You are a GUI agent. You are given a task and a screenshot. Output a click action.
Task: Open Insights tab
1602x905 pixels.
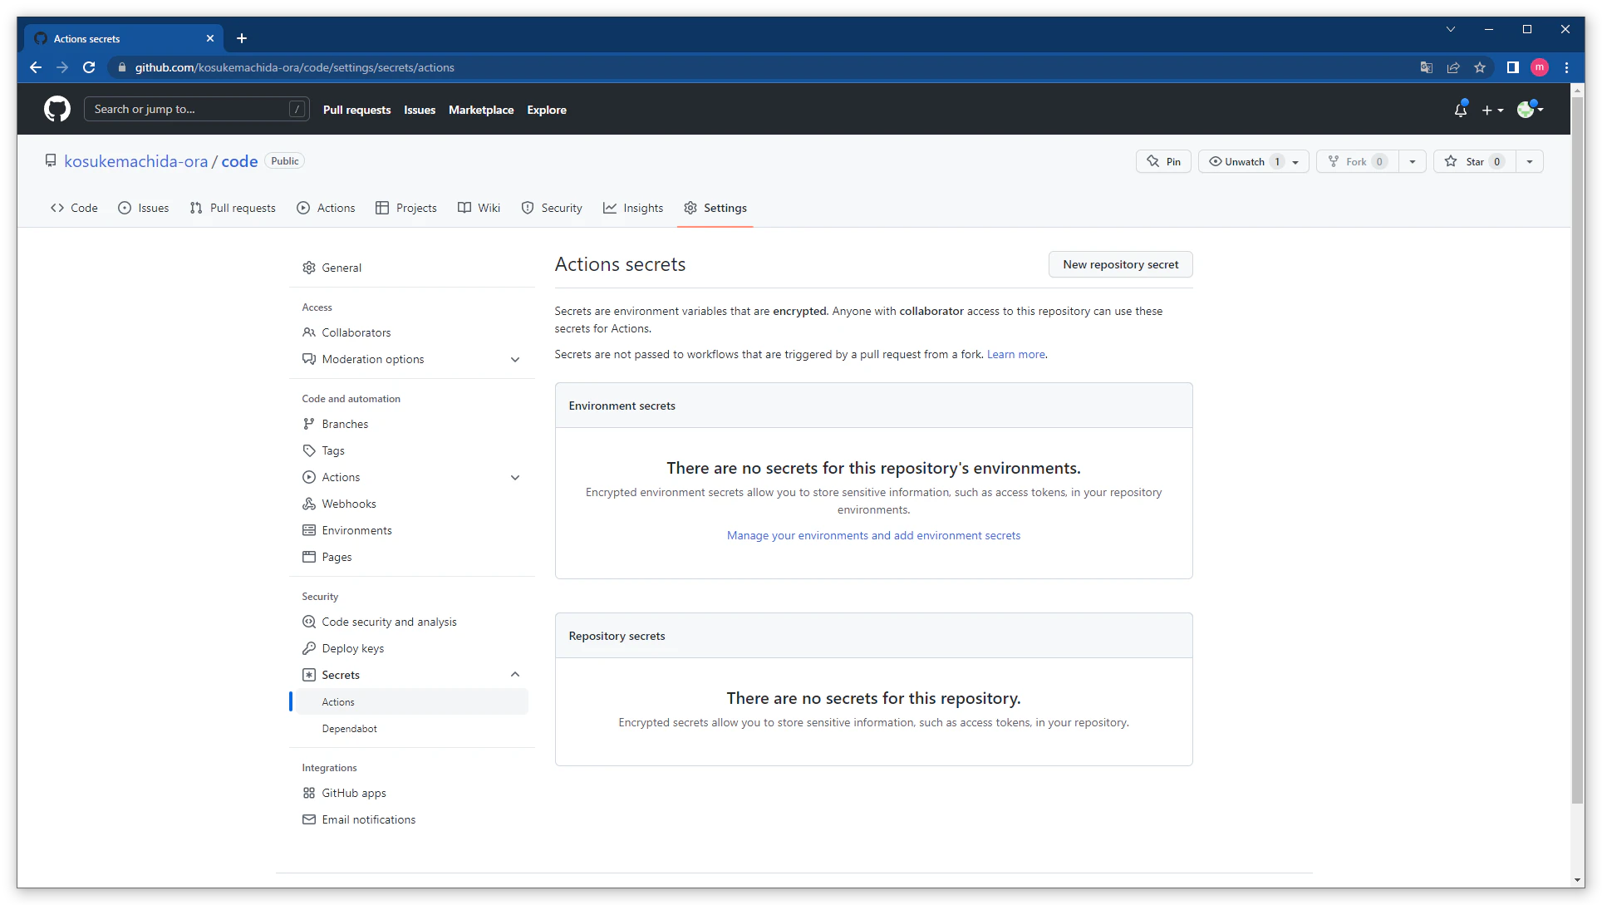[633, 208]
